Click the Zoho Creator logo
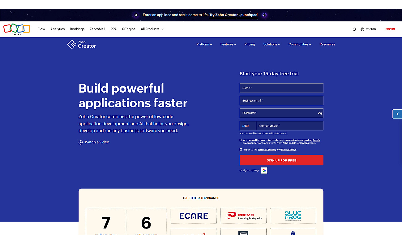The width and height of the screenshot is (402, 244). point(82,44)
